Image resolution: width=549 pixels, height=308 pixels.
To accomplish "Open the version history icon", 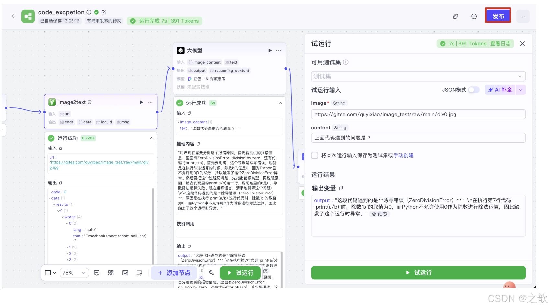I will (474, 16).
